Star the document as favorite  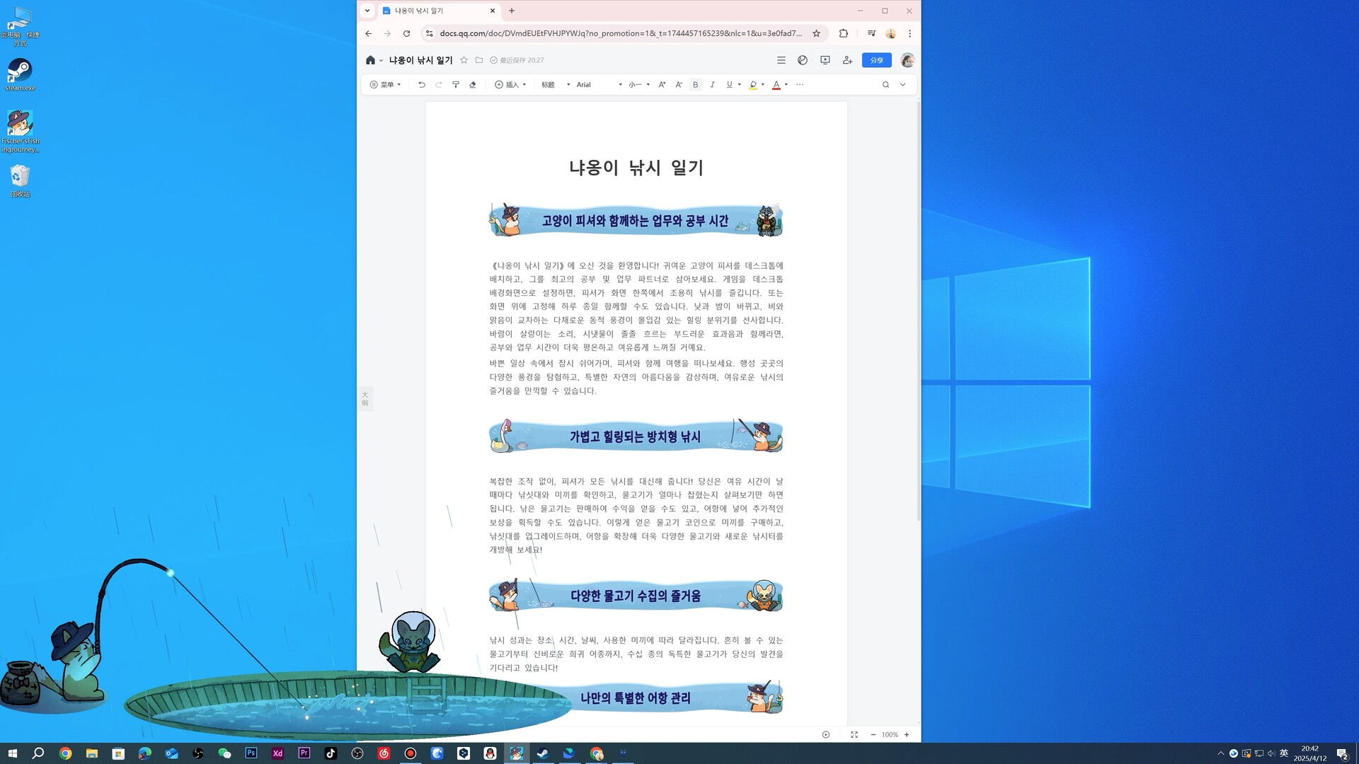coord(464,60)
